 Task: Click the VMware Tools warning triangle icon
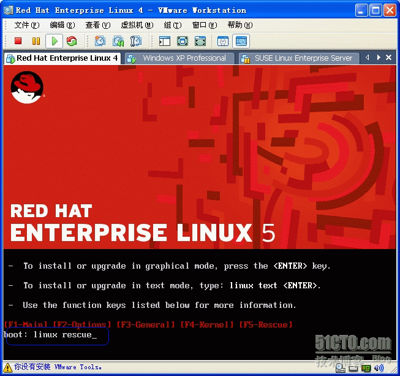(7, 367)
